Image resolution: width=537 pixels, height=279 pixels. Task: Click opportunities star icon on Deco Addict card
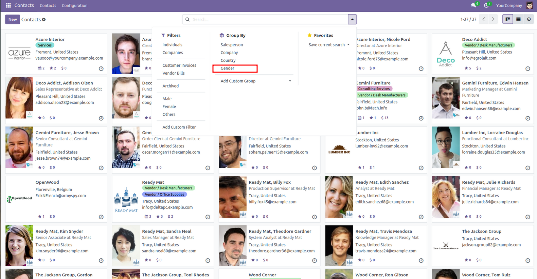coord(466,68)
